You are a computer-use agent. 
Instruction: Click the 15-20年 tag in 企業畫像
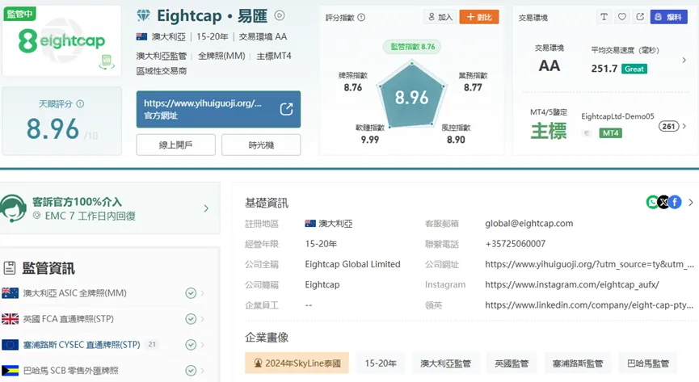coord(381,363)
